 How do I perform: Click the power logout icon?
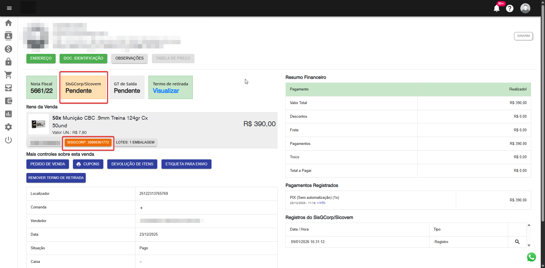pyautogui.click(x=9, y=140)
